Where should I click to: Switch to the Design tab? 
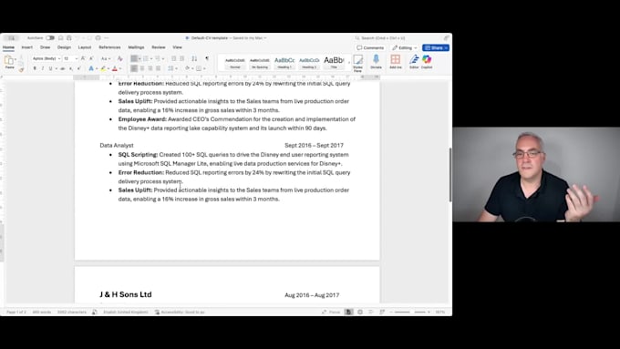pos(64,47)
